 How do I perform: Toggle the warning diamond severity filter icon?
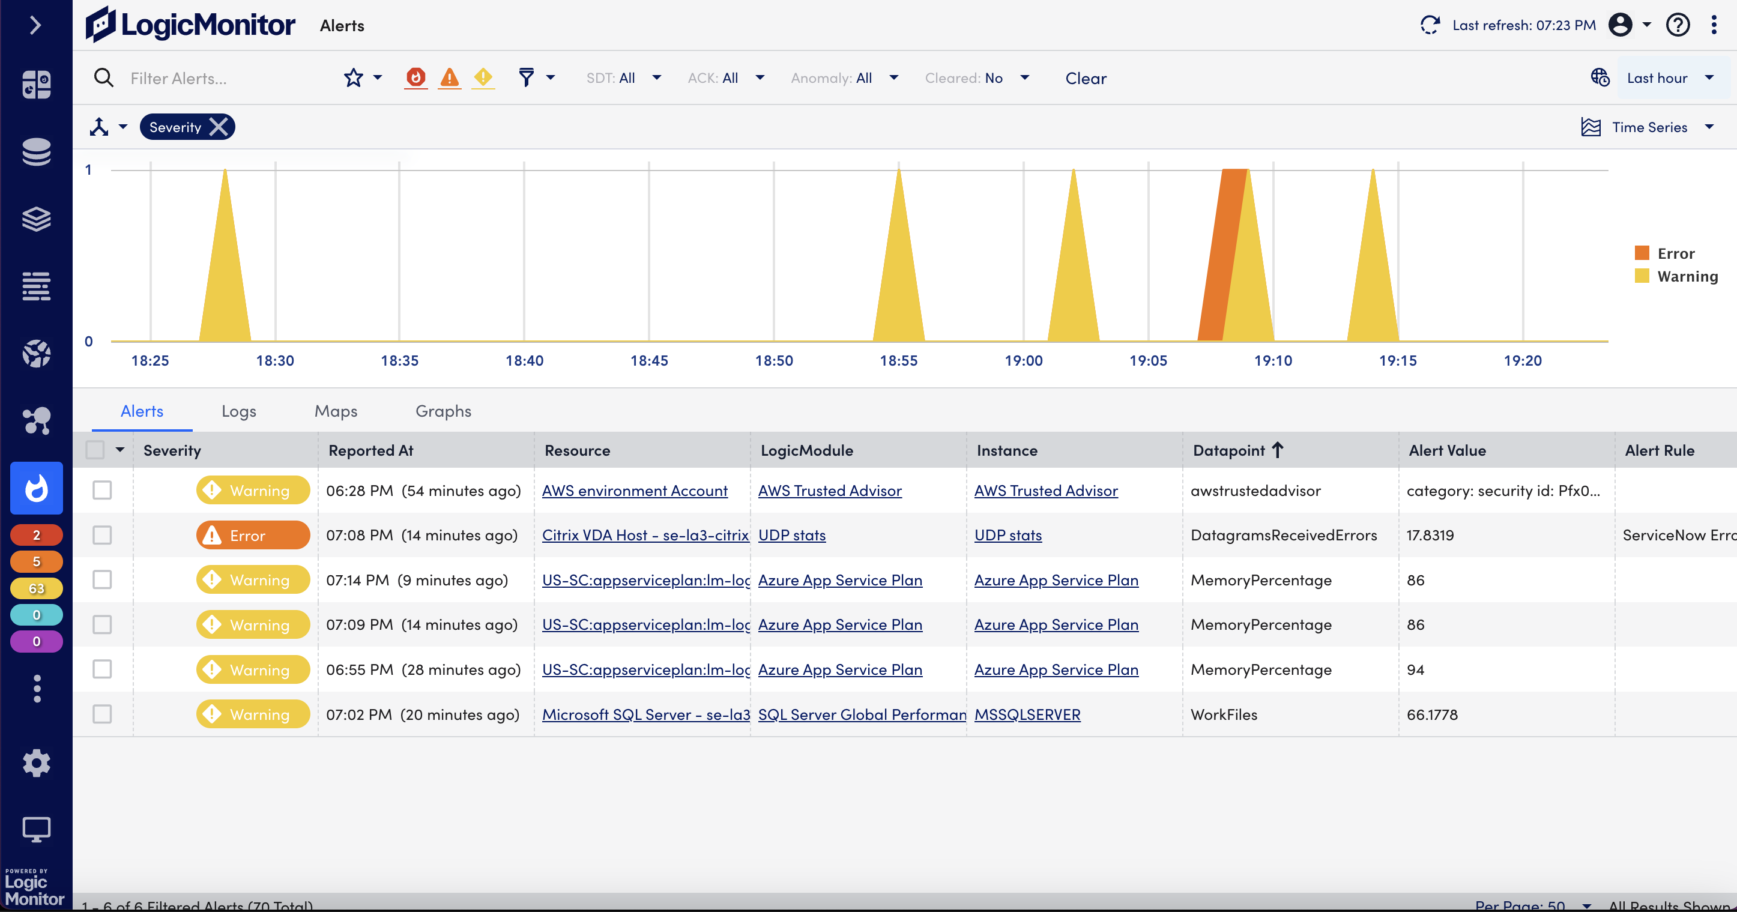[x=483, y=77]
